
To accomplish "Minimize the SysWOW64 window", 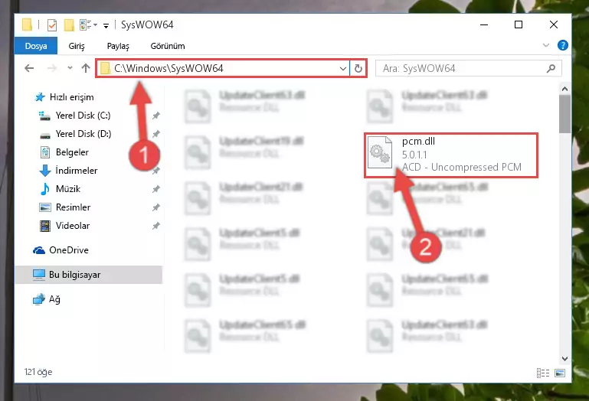I will 484,24.
